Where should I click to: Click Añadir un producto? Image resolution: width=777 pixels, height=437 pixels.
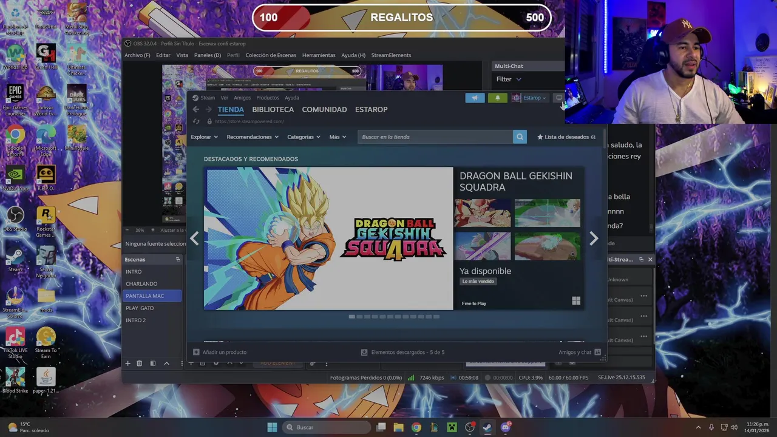220,352
